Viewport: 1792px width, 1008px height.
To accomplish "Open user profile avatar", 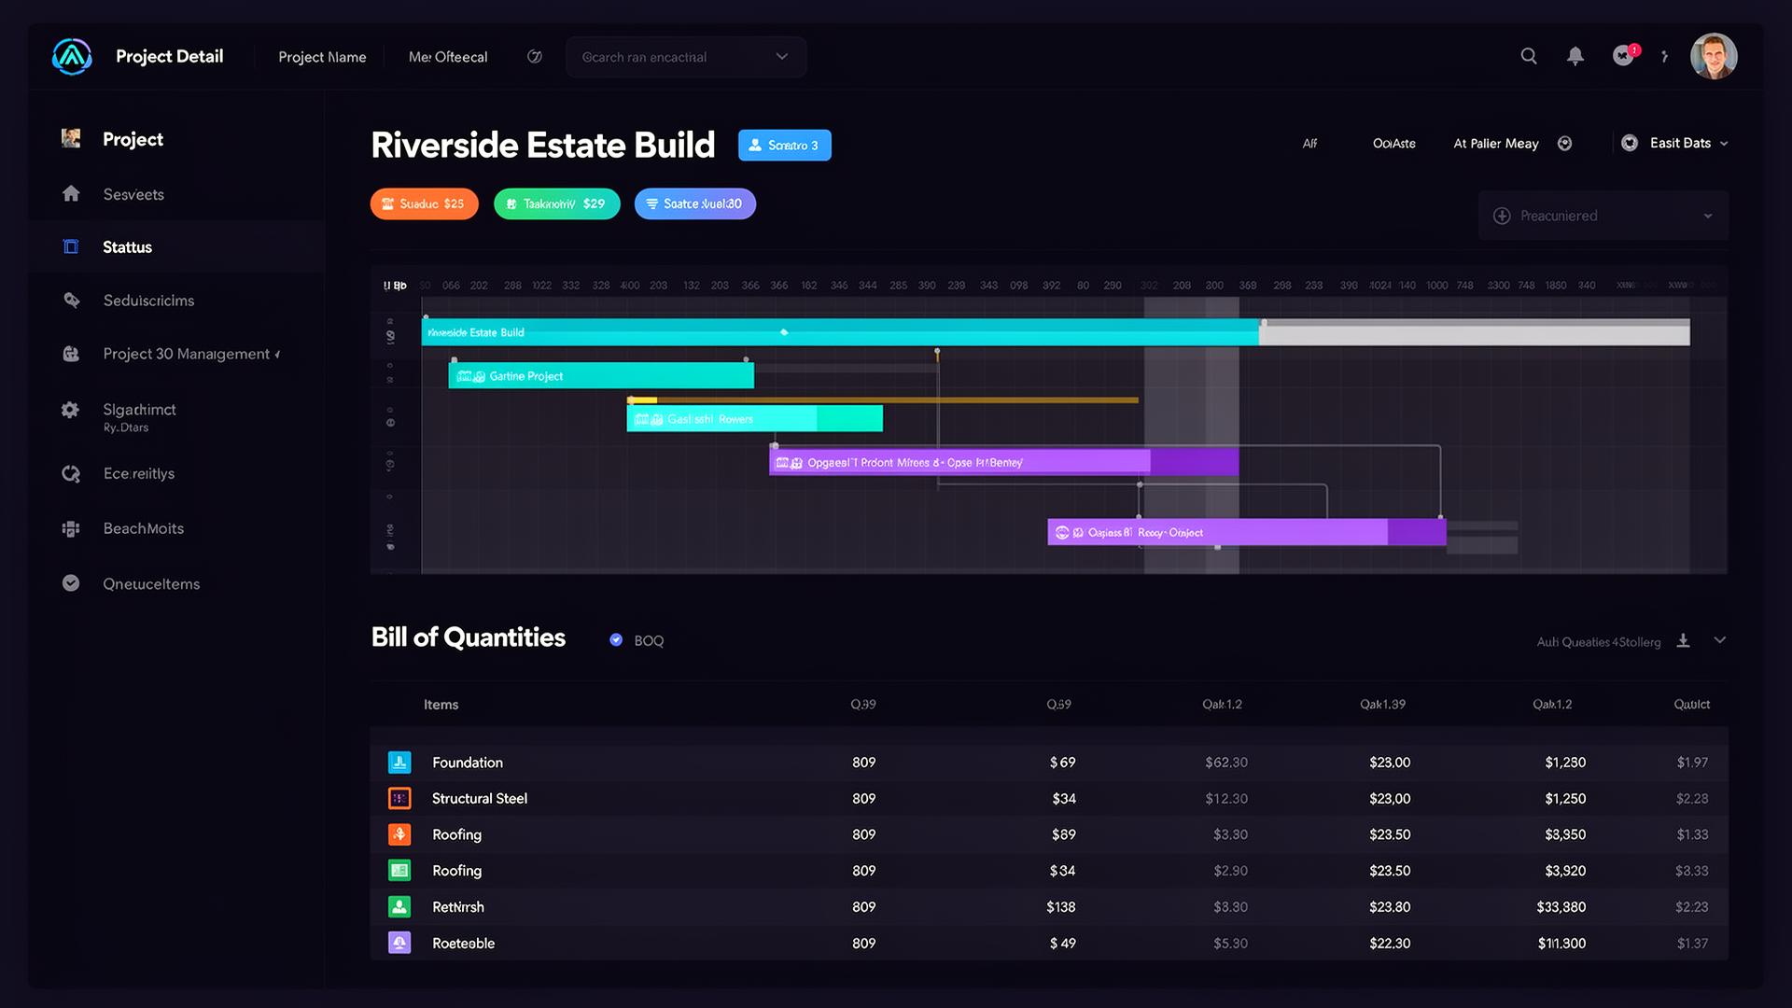I will (x=1714, y=56).
